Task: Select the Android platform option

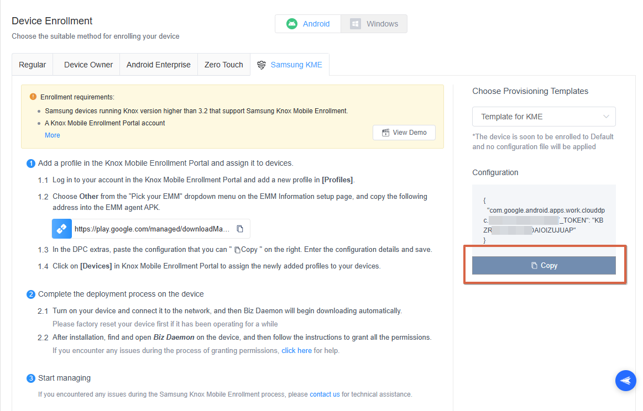Action: [308, 24]
